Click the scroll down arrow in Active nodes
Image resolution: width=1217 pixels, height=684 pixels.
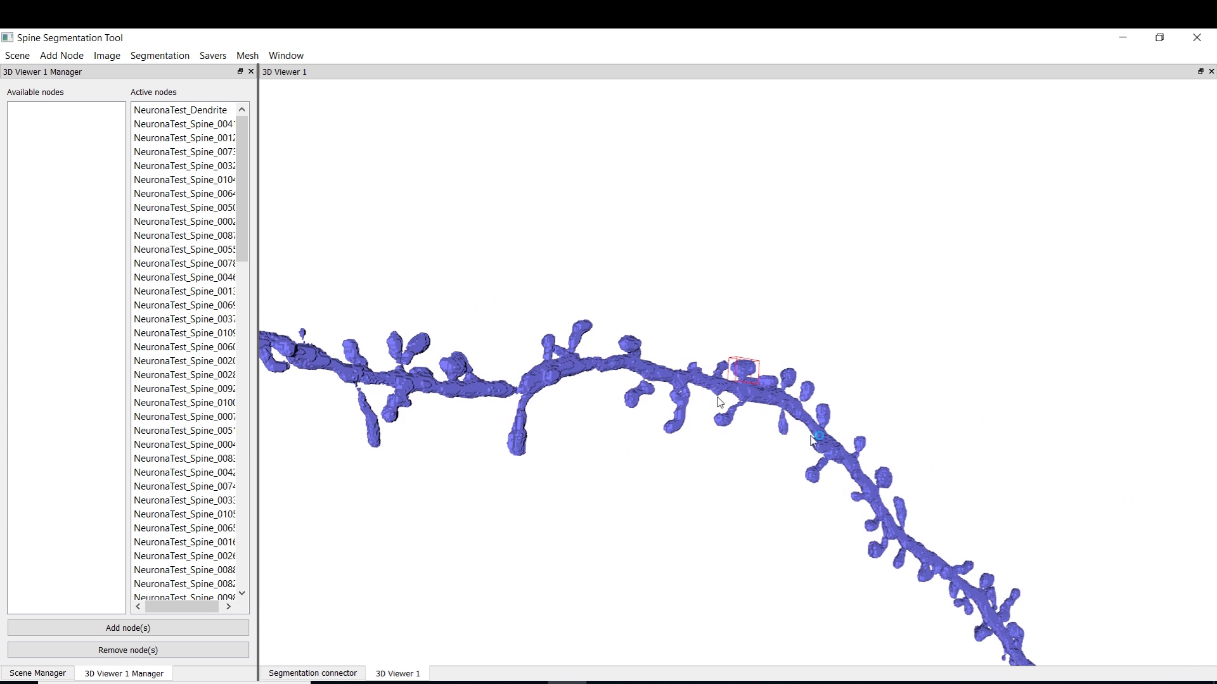241,593
